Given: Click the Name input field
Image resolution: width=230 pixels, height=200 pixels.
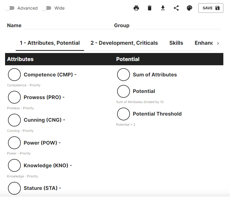Looking at the screenshot, I should click(x=69, y=26).
